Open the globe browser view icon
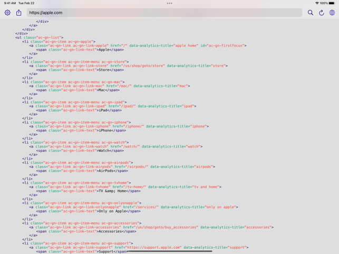The height and width of the screenshot is (254, 339). coord(332,13)
